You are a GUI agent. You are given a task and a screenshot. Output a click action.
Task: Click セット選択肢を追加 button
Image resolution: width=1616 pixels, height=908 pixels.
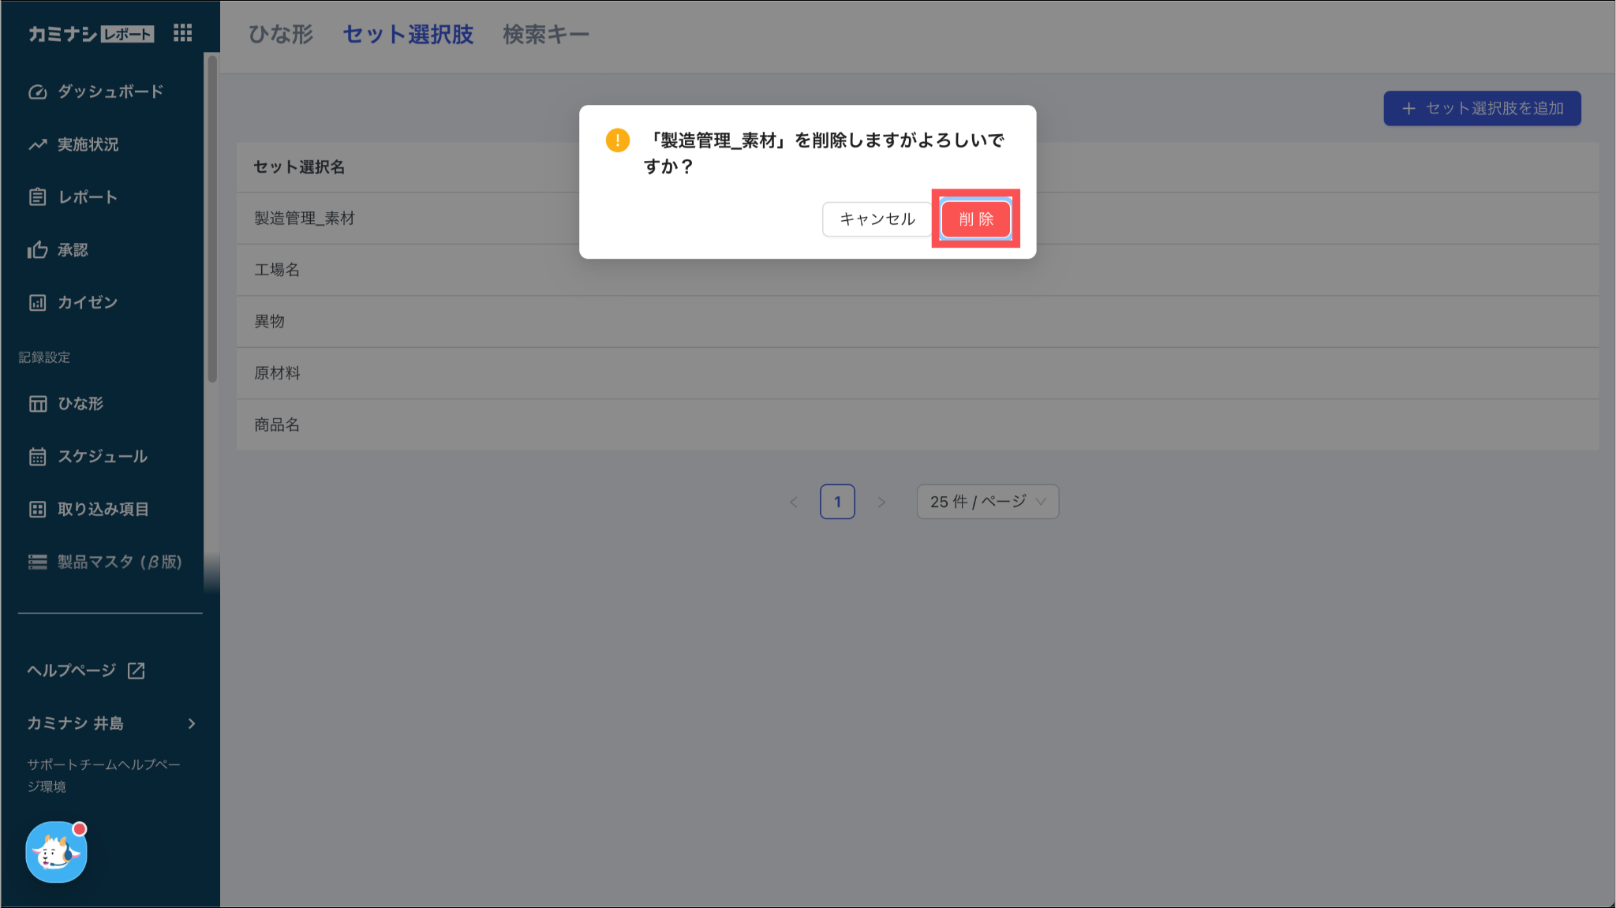pos(1482,108)
